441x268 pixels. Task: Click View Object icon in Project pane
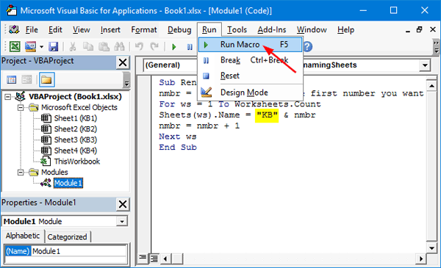point(26,80)
